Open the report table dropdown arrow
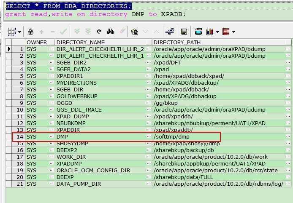293x203 pixels. (x=233, y=32)
